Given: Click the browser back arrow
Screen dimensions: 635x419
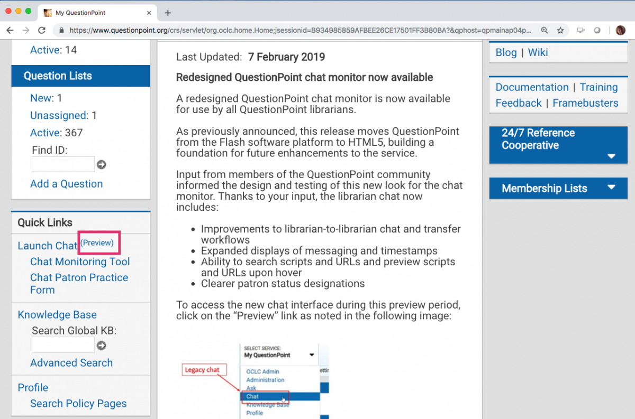Looking at the screenshot, I should (10, 31).
